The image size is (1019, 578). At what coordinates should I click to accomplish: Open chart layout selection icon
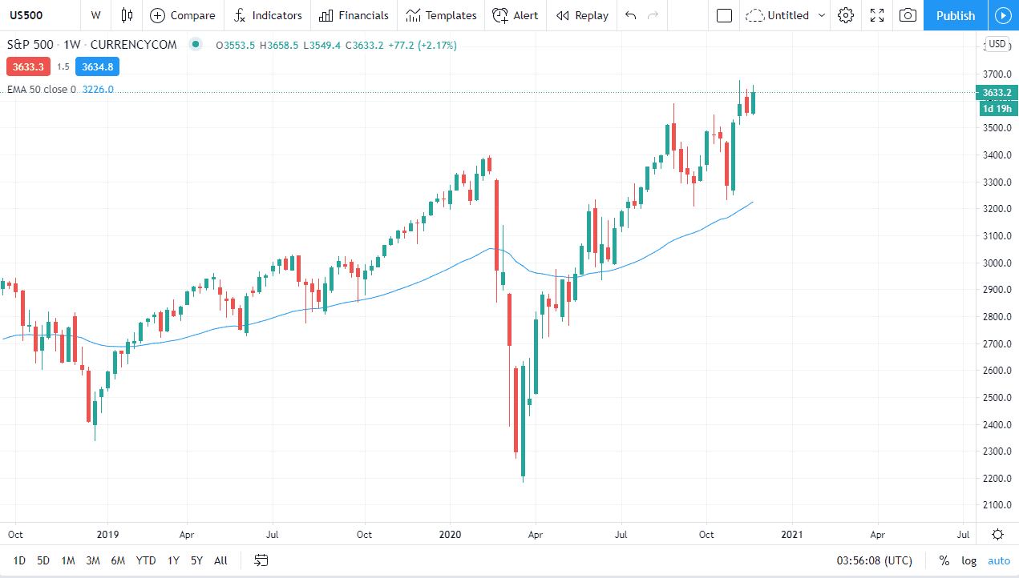(x=724, y=15)
